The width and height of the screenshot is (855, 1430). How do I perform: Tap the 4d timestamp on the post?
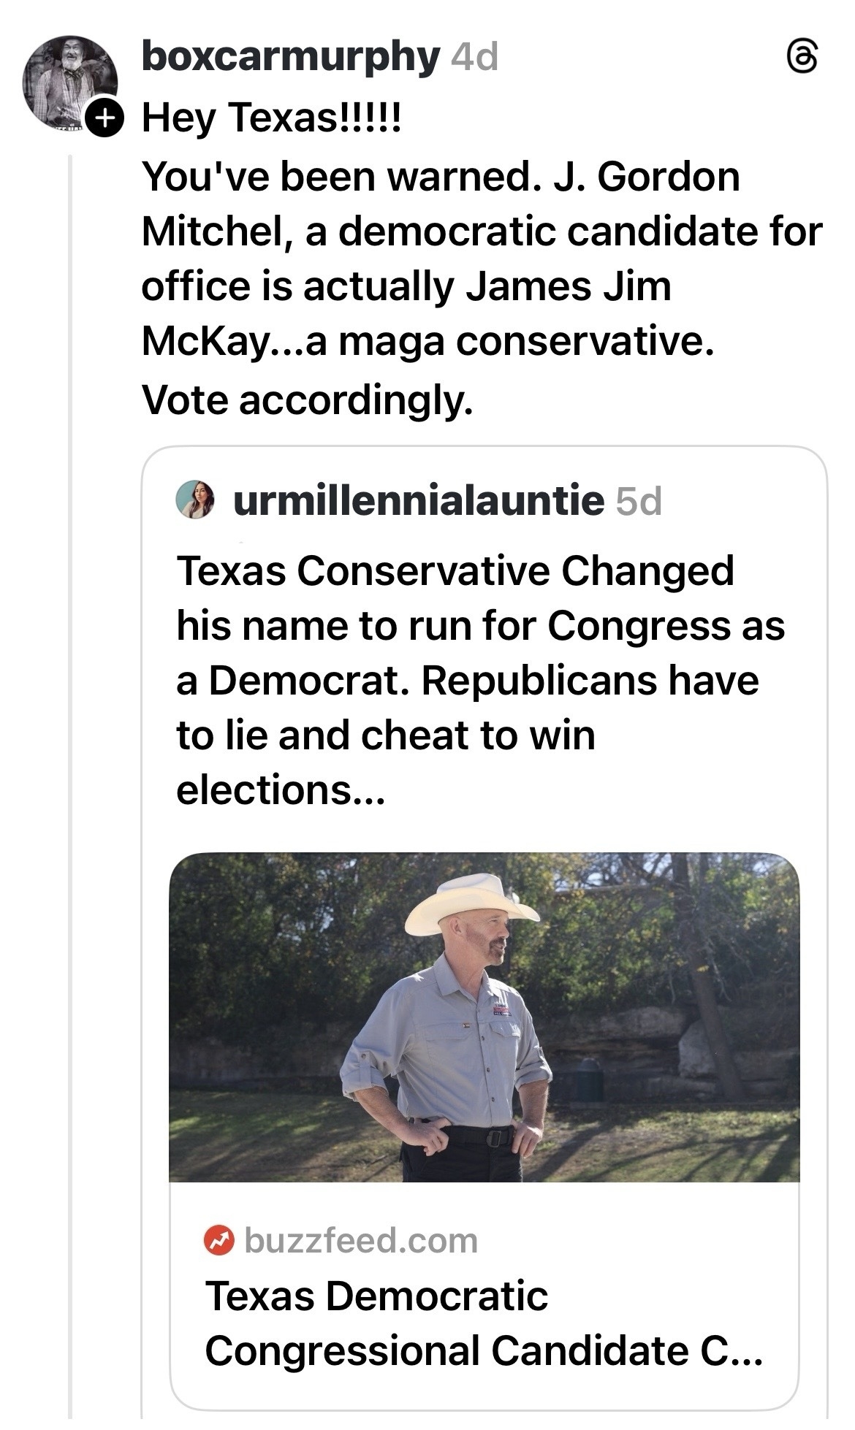(x=475, y=56)
